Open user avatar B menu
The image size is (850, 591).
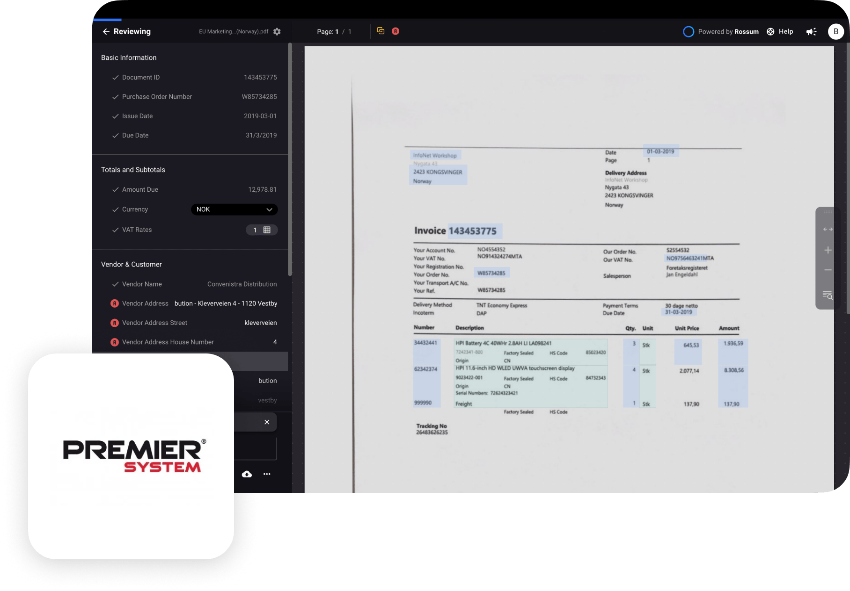pyautogui.click(x=836, y=31)
